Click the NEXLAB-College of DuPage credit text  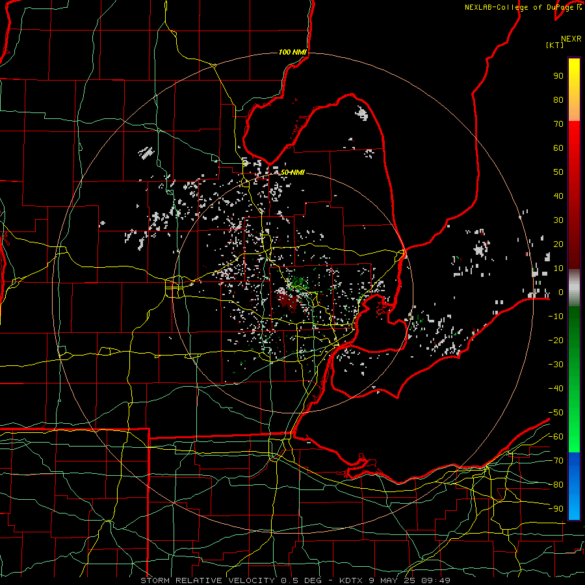[x=523, y=7]
